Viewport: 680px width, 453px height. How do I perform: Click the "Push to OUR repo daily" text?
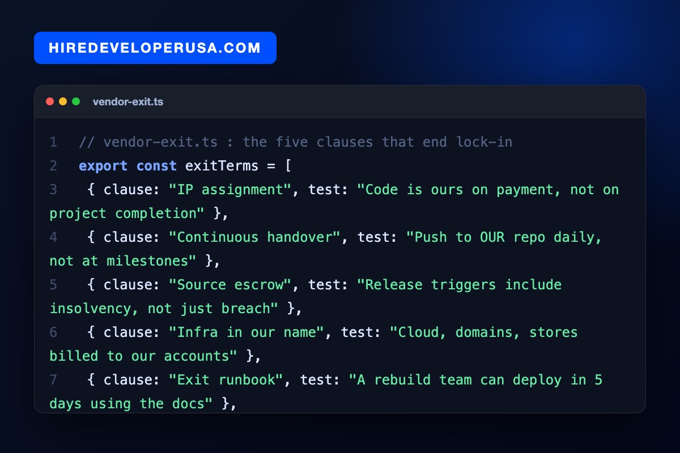(504, 237)
